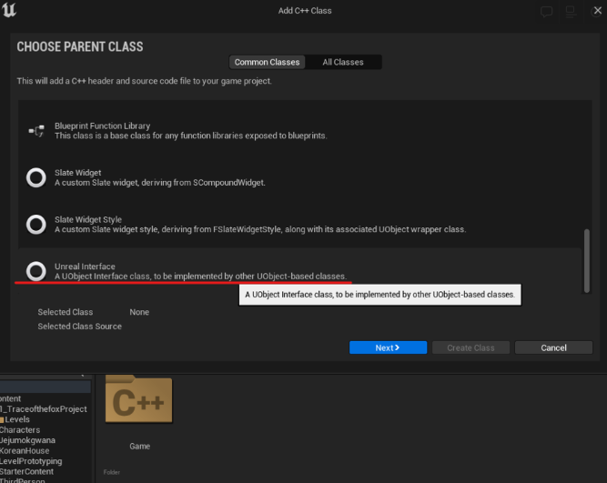This screenshot has height=483, width=607.
Task: Select the KoreanHouse folder in content tree
Action: (25, 451)
